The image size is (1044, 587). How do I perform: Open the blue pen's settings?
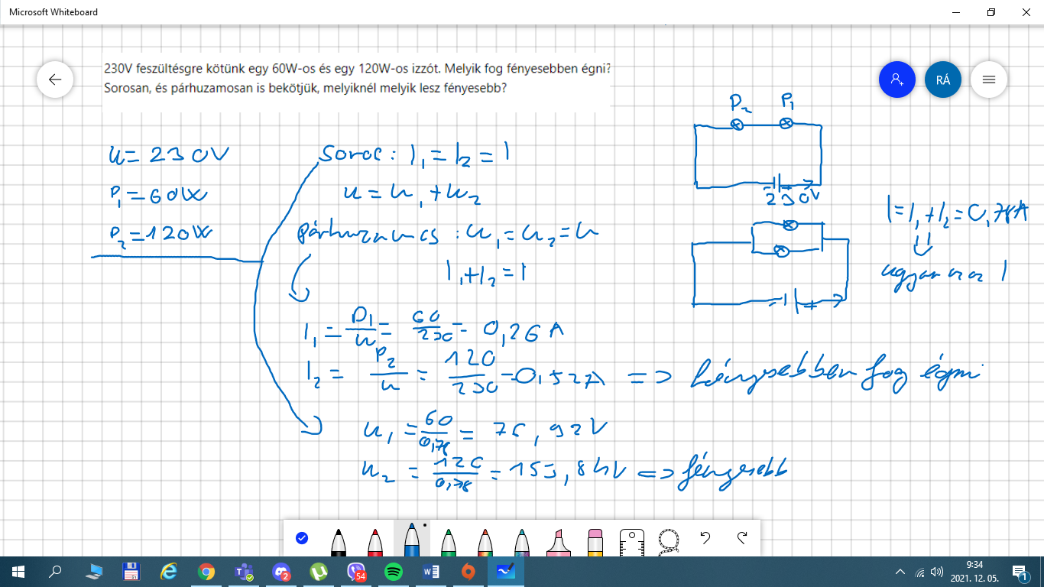click(x=412, y=540)
